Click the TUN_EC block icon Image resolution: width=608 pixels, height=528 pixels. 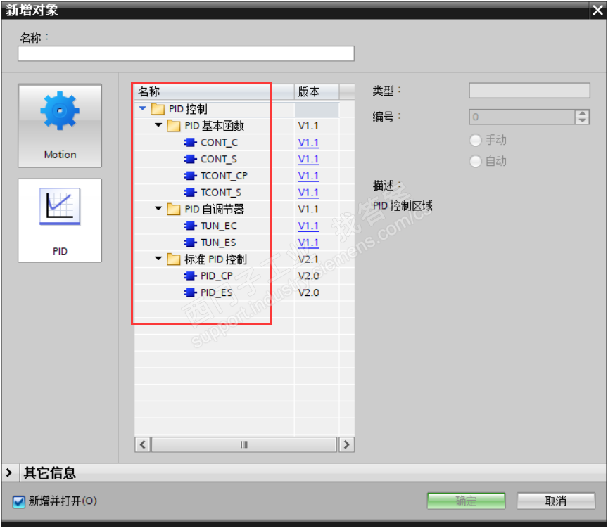point(190,226)
